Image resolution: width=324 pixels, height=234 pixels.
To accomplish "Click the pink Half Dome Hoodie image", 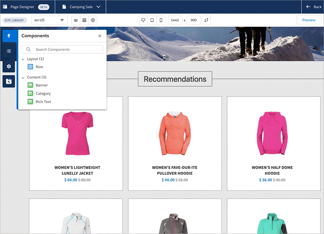I will (272, 133).
